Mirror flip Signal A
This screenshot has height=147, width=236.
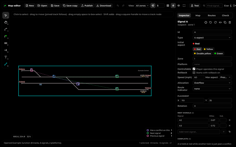point(220,22)
